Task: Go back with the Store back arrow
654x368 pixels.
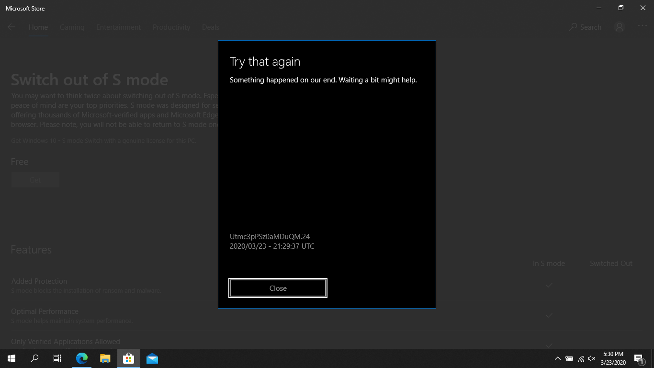Action: coord(11,27)
